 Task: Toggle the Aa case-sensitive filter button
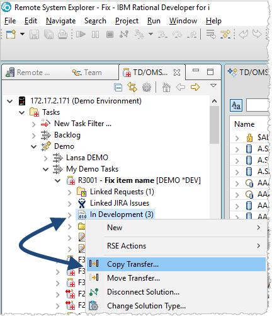point(236,105)
